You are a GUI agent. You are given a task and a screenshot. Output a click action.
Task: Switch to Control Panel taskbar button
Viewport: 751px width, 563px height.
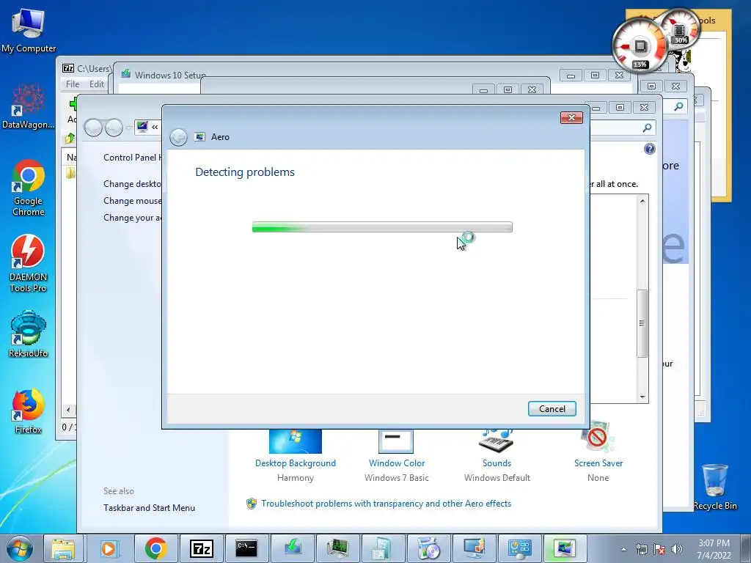pyautogui.click(x=519, y=548)
